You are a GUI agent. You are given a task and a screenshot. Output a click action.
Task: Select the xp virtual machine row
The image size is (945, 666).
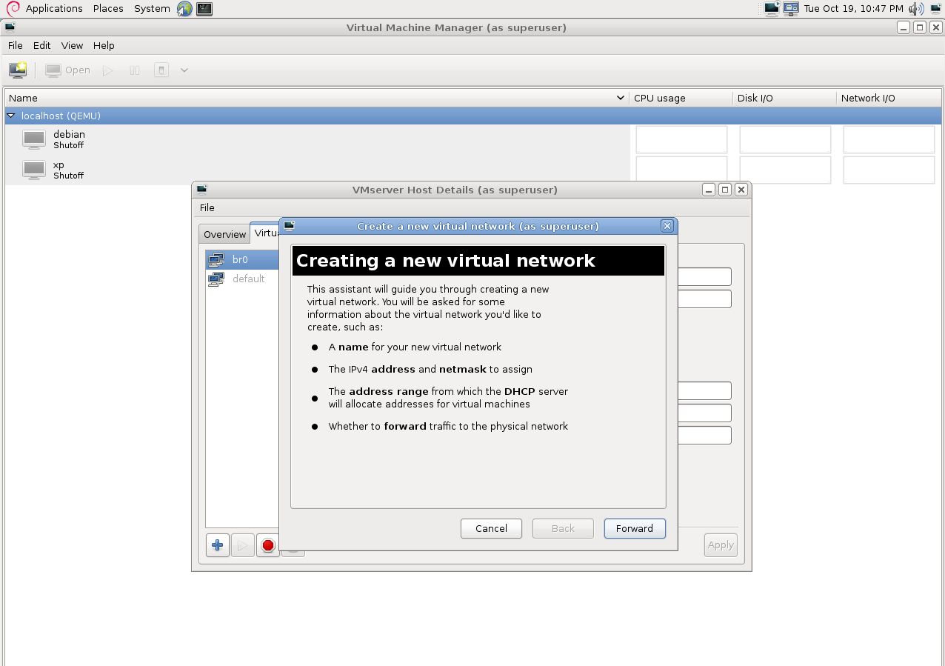(68, 170)
